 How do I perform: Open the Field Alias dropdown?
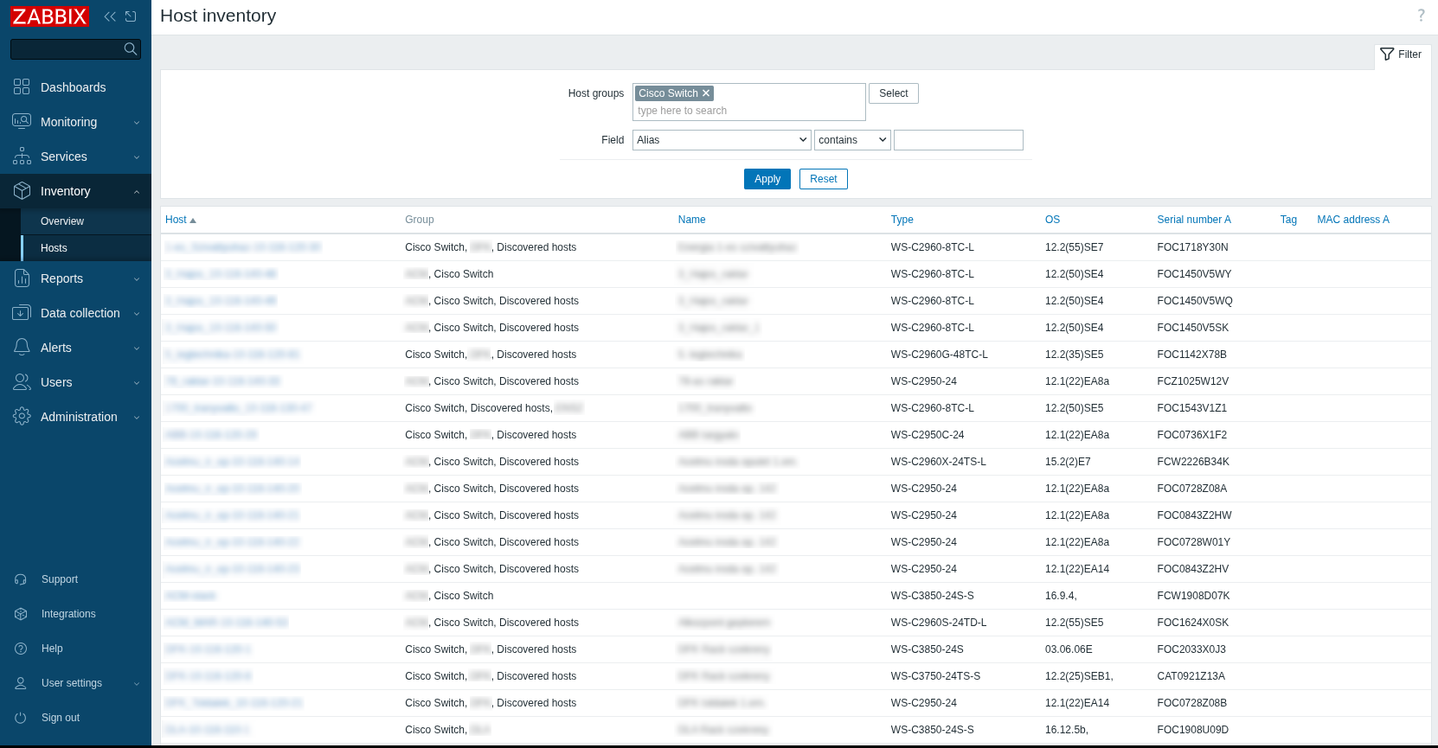coord(722,140)
